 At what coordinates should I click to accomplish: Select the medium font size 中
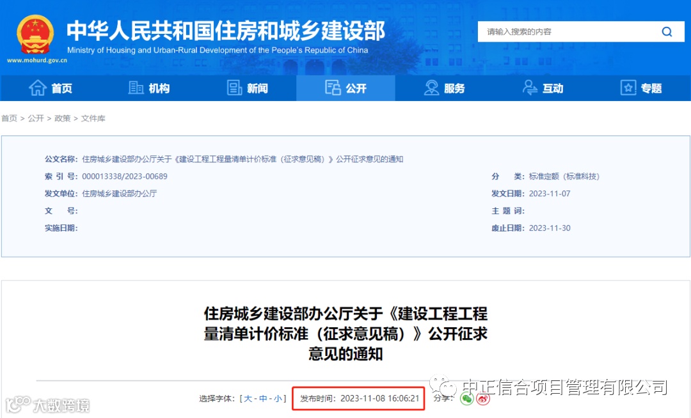(x=263, y=399)
